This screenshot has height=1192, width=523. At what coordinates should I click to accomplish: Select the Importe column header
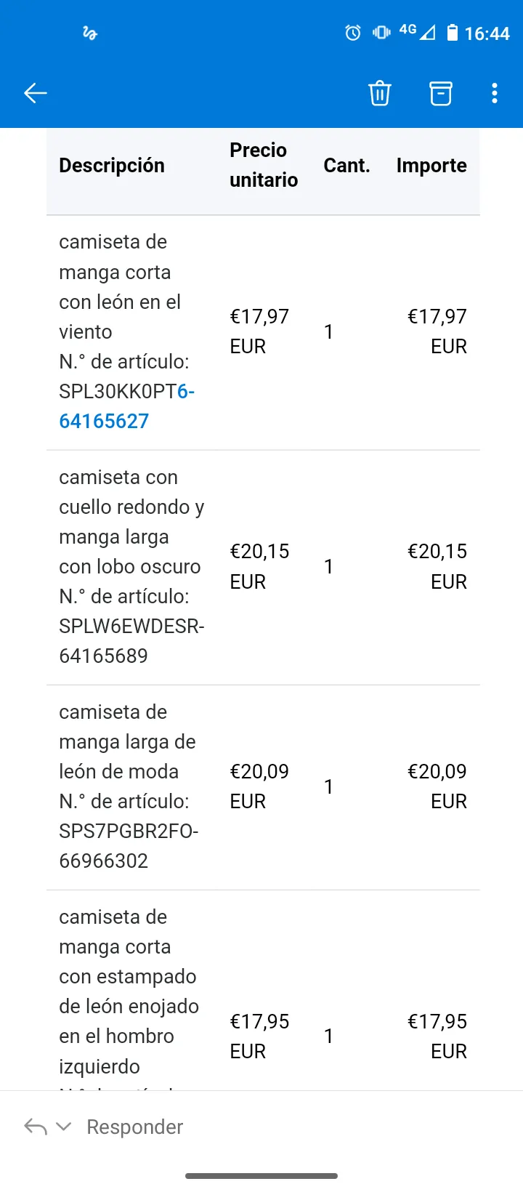pos(431,166)
